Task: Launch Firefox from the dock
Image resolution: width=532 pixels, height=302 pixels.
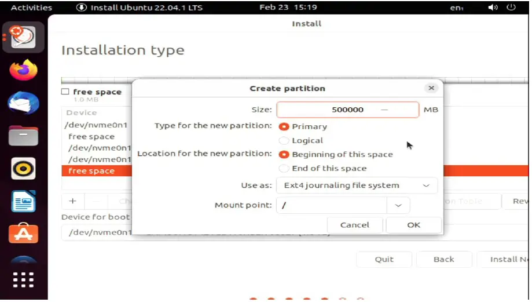Action: tap(23, 70)
